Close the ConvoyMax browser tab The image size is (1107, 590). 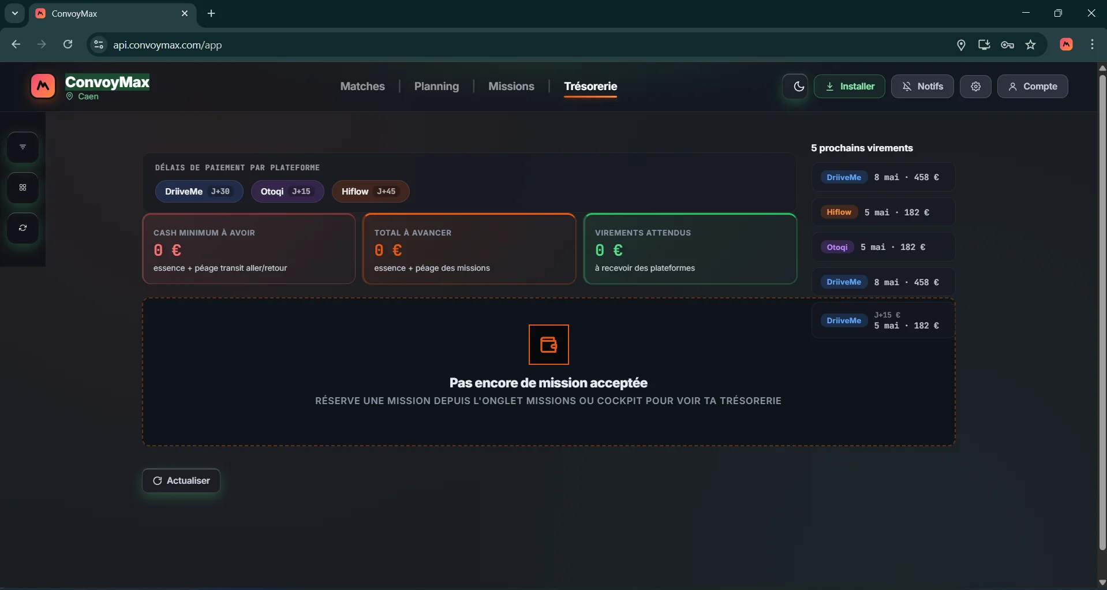click(x=185, y=13)
